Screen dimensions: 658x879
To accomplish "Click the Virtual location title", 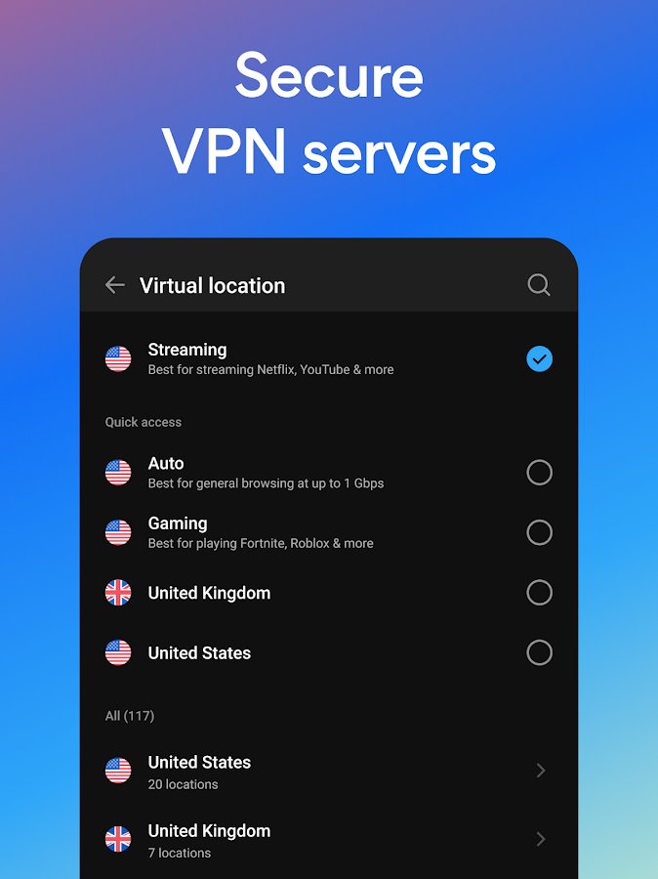I will [213, 286].
